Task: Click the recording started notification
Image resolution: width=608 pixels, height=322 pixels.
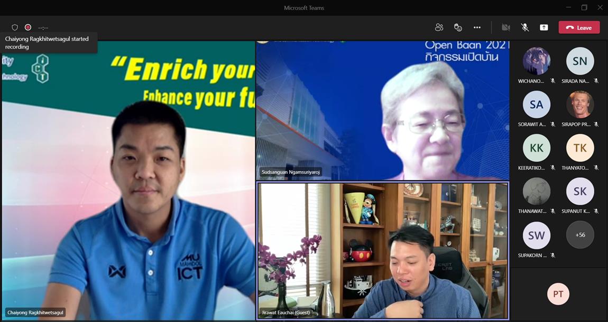Action: (x=49, y=43)
